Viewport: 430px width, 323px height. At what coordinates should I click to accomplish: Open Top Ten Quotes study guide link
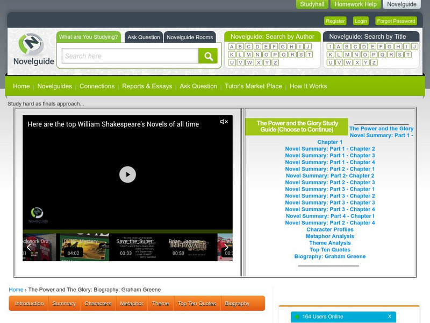pyautogui.click(x=330, y=250)
